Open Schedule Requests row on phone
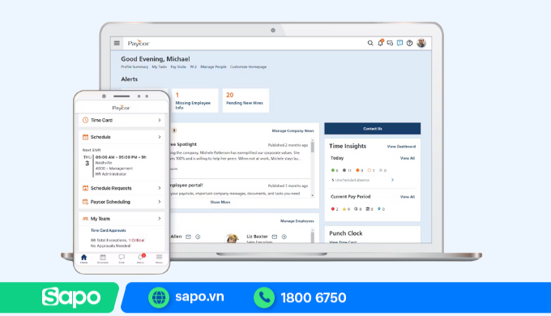The height and width of the screenshot is (316, 551). (122, 188)
